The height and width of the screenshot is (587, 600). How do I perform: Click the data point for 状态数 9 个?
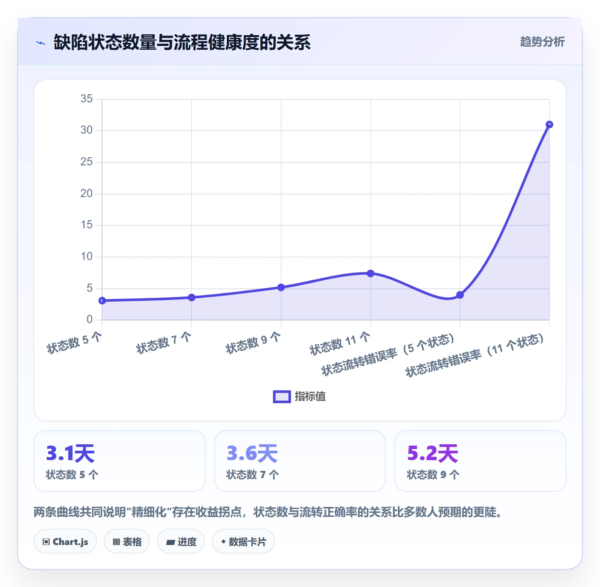pyautogui.click(x=281, y=288)
